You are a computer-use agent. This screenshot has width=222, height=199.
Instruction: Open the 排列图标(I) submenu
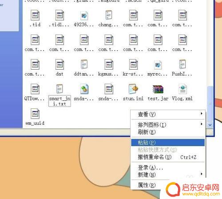pos(168,125)
